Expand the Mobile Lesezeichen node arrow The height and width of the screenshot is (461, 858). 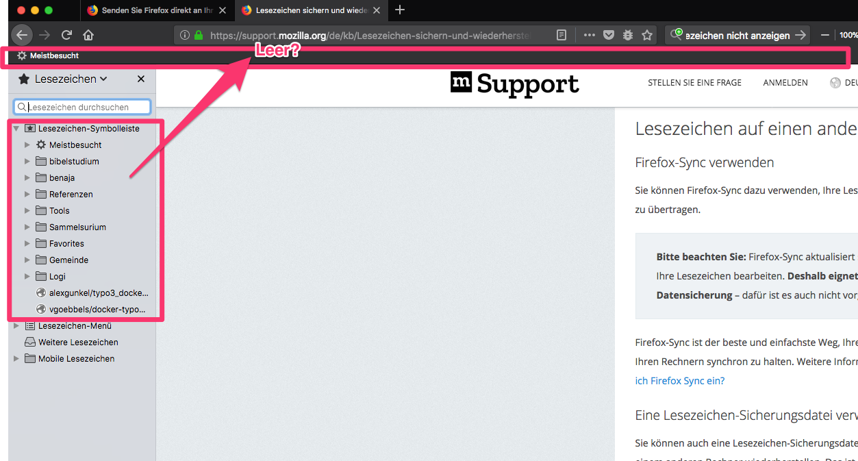click(x=16, y=358)
